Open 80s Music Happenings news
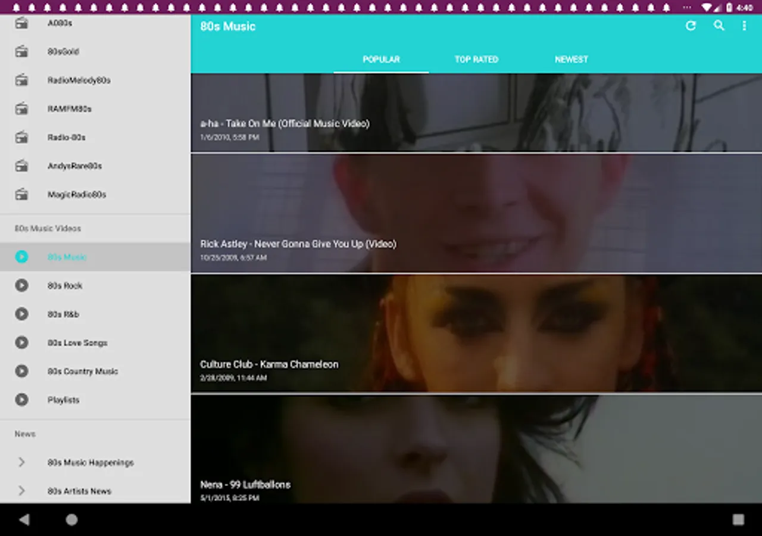Viewport: 762px width, 536px height. [90, 462]
